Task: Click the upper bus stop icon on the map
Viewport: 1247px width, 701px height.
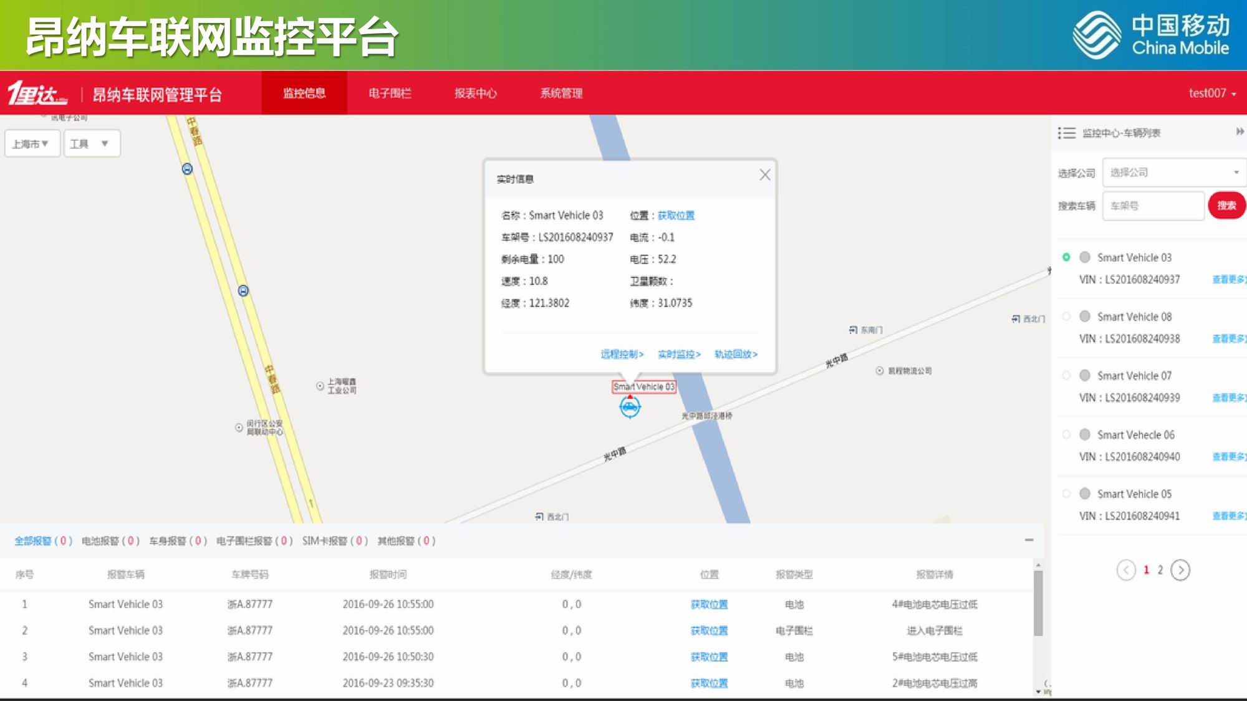Action: [187, 169]
